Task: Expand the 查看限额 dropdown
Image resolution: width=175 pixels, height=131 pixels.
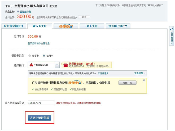Action: [x=140, y=73]
